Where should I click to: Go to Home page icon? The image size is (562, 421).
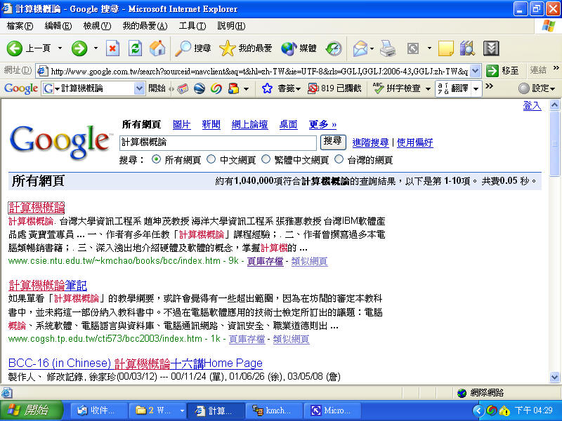pos(157,48)
